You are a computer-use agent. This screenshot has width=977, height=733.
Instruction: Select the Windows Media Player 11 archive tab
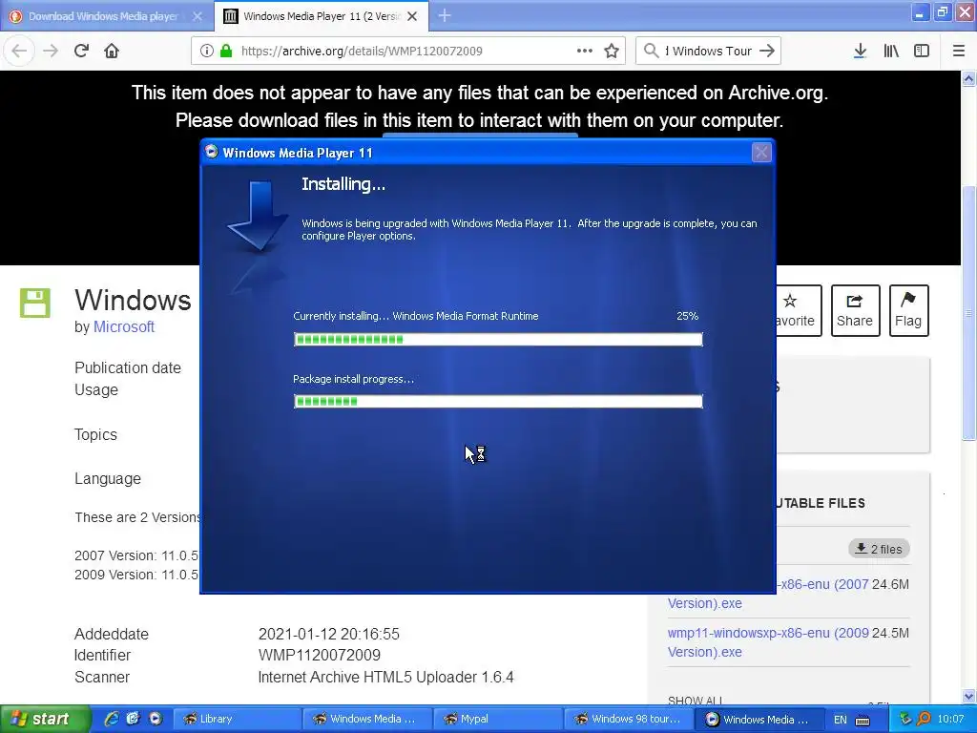tap(321, 16)
